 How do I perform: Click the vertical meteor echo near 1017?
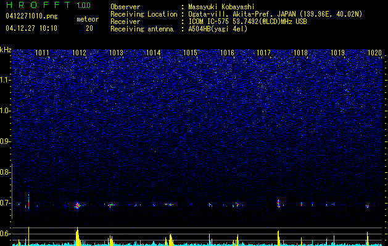279,204
